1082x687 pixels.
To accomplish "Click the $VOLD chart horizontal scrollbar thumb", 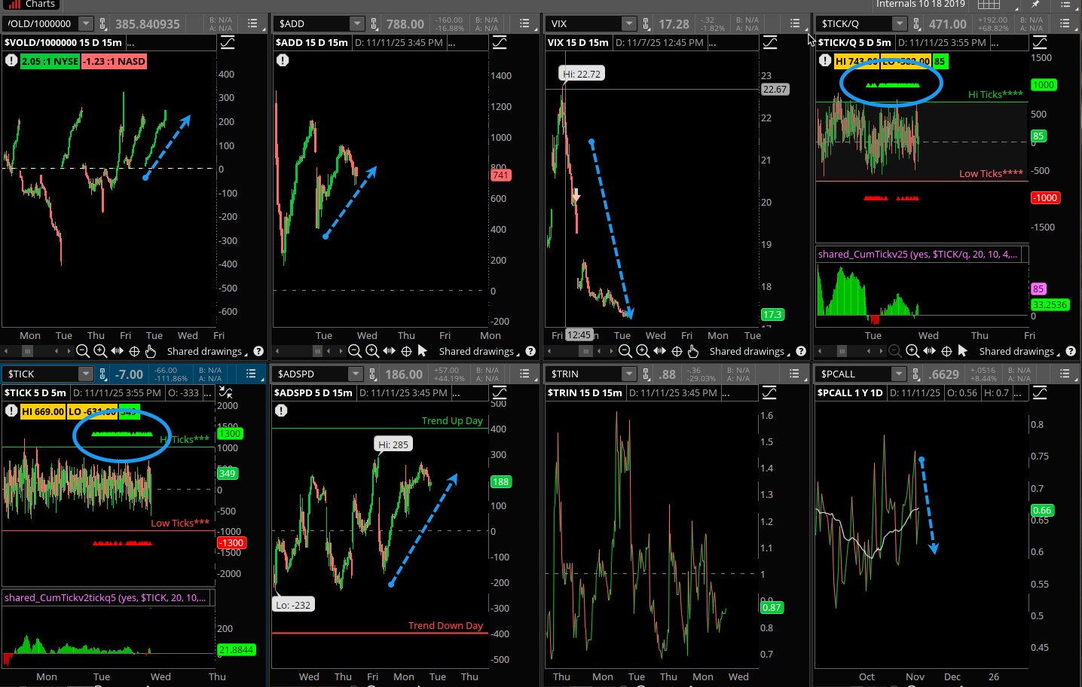I will coord(28,351).
